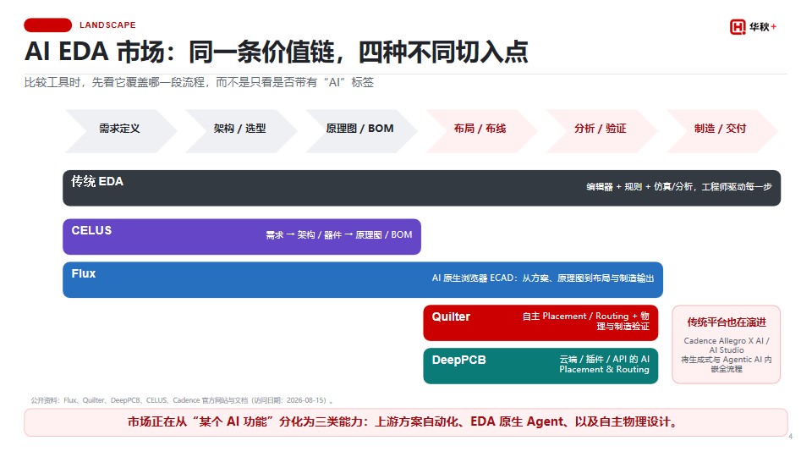Select the LANDSCAPE section label
Image resolution: width=812 pixels, height=457 pixels.
point(107,25)
